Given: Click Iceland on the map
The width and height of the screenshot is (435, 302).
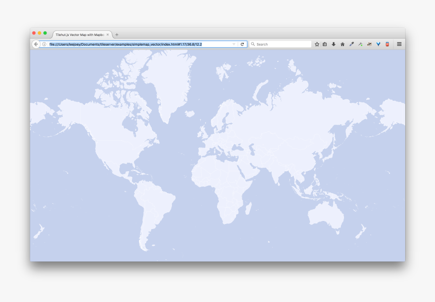Looking at the screenshot, I should [x=190, y=114].
